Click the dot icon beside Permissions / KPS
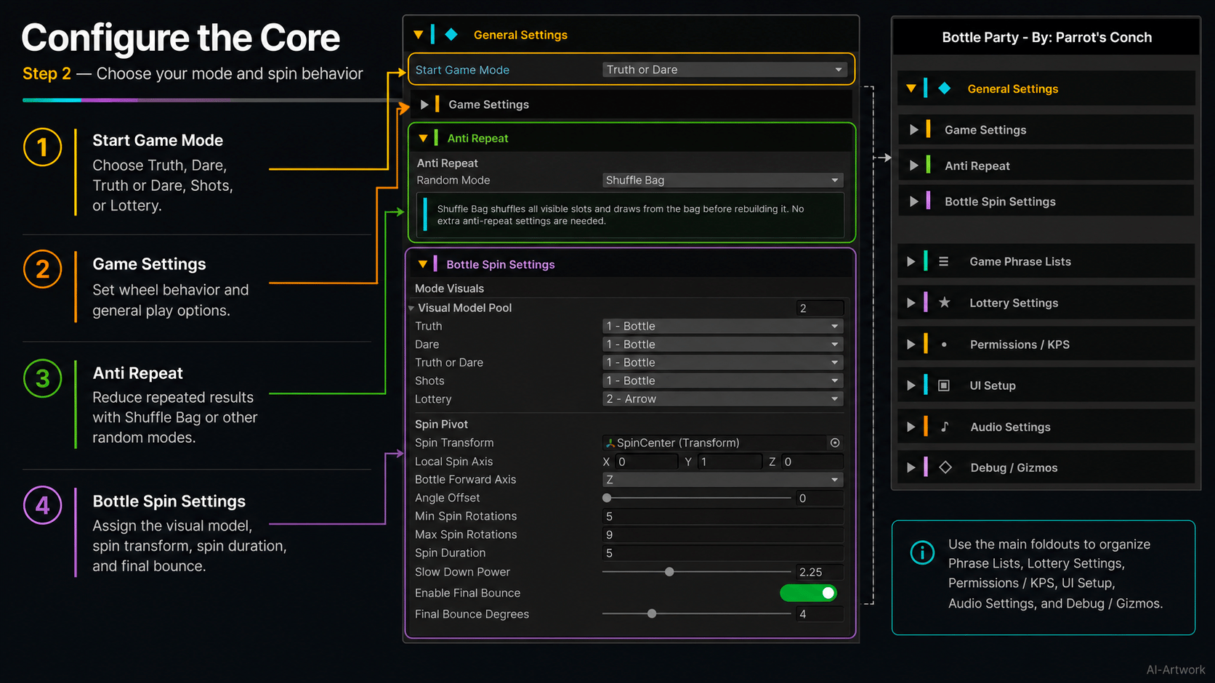The width and height of the screenshot is (1215, 683). point(944,345)
